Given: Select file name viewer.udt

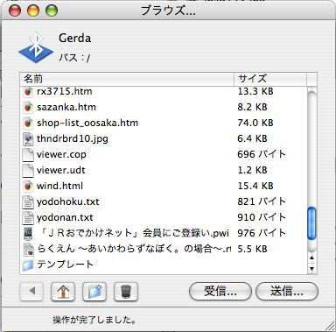Looking at the screenshot, I should click(61, 170).
